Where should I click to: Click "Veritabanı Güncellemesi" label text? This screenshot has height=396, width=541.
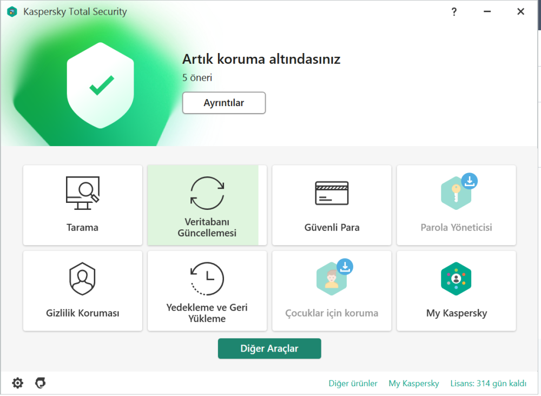tap(207, 227)
